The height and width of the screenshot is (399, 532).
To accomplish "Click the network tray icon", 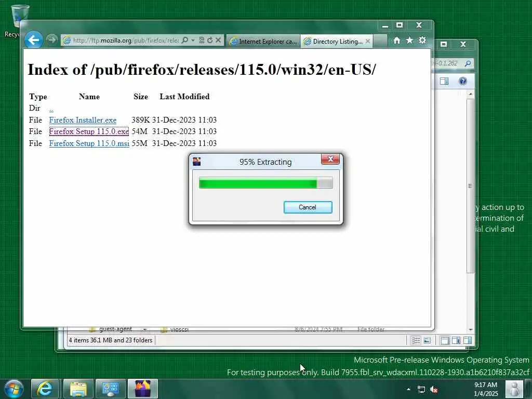I will point(421,390).
